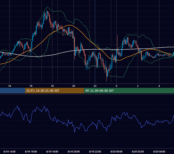
Task: Click the '9/19 22:00' indicator axis label
Action: point(95,151)
